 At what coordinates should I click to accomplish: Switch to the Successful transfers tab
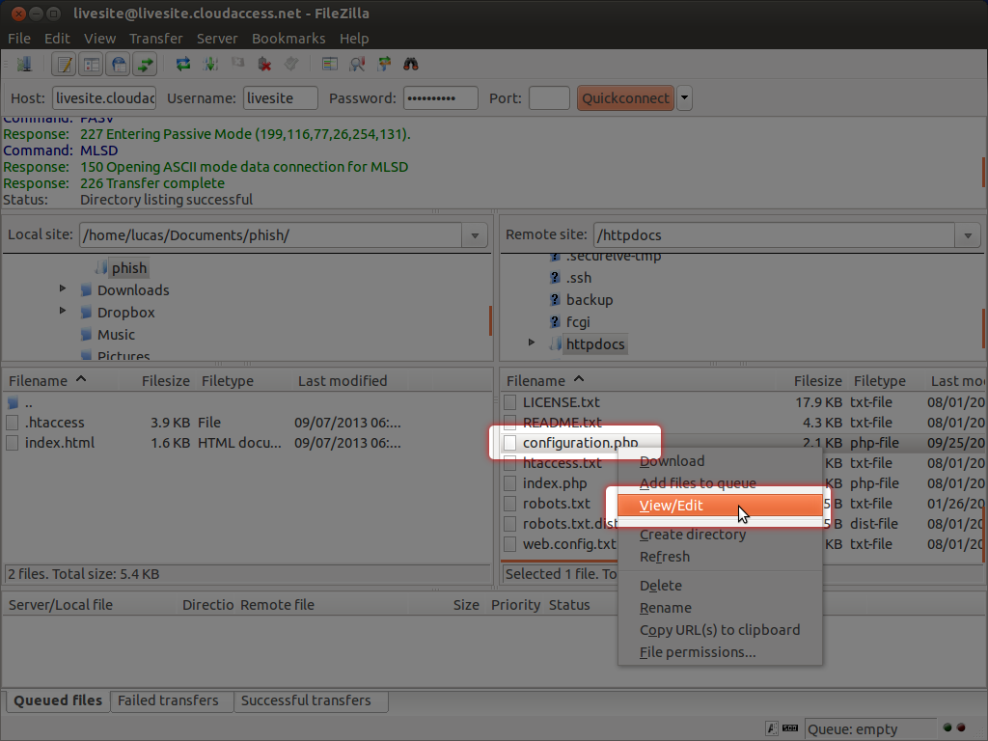pyautogui.click(x=311, y=700)
